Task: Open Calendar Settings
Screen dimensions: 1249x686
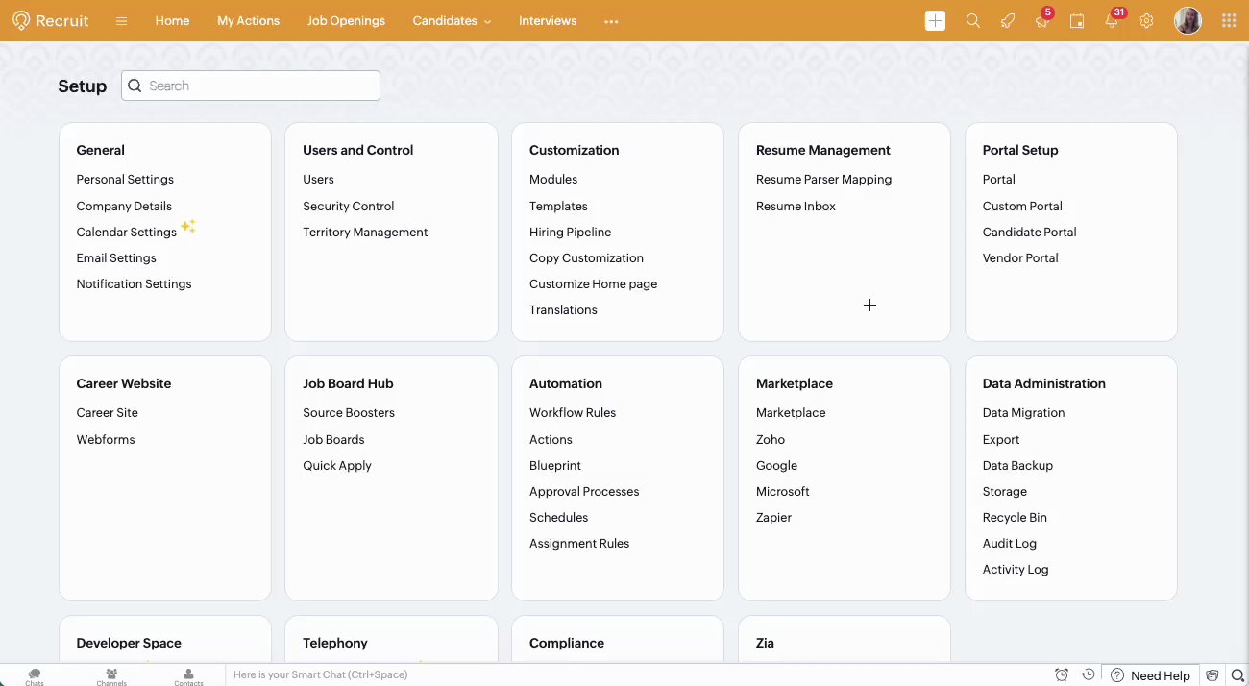Action: pyautogui.click(x=126, y=233)
